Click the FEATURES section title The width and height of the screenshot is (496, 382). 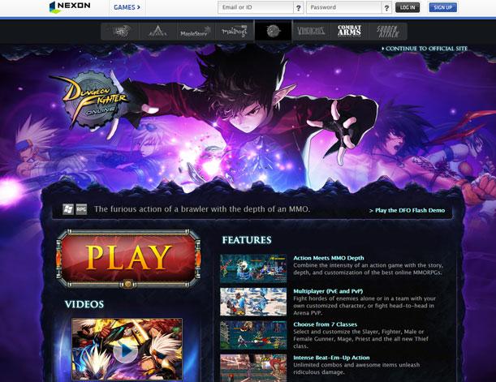[247, 240]
